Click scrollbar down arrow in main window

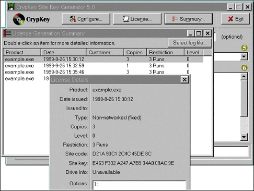[x=244, y=137]
